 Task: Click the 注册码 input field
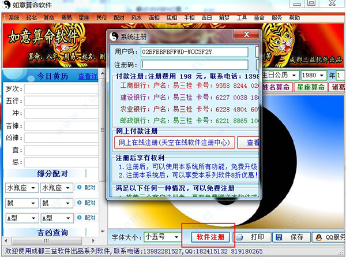[194, 65]
